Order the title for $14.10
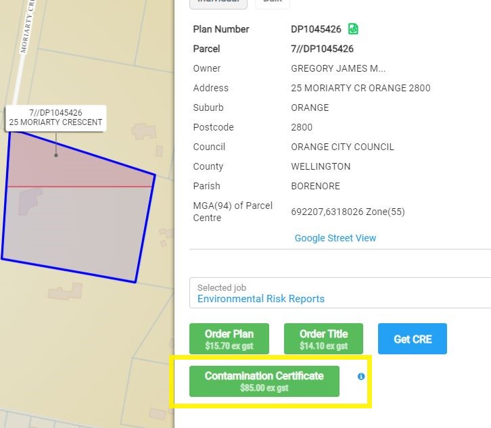 point(323,339)
